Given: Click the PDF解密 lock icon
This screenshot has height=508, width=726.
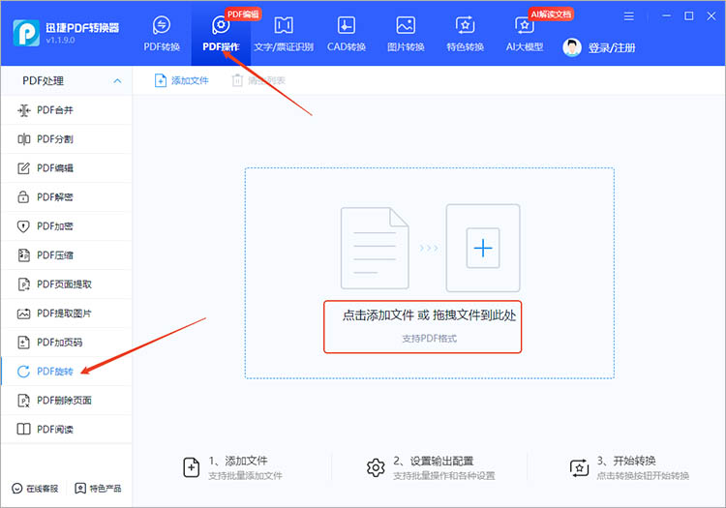Looking at the screenshot, I should (x=23, y=197).
